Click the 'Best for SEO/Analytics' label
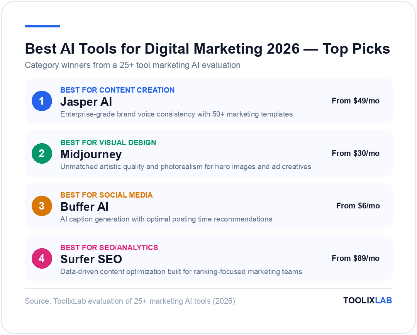This screenshot has height=335, width=417. pyautogui.click(x=109, y=247)
